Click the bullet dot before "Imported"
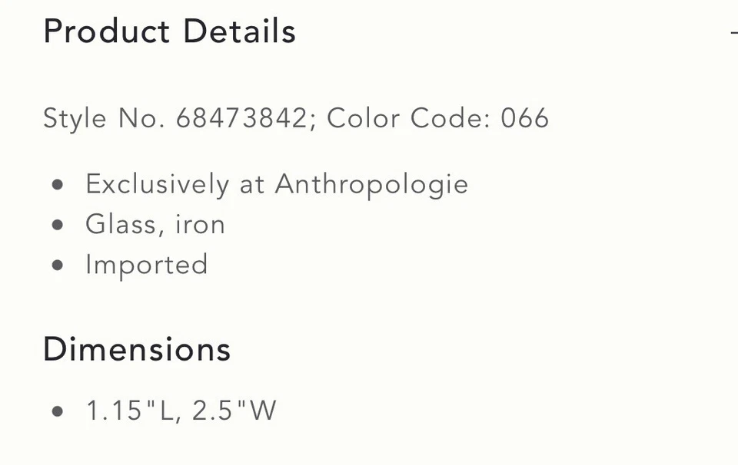 [x=58, y=265]
